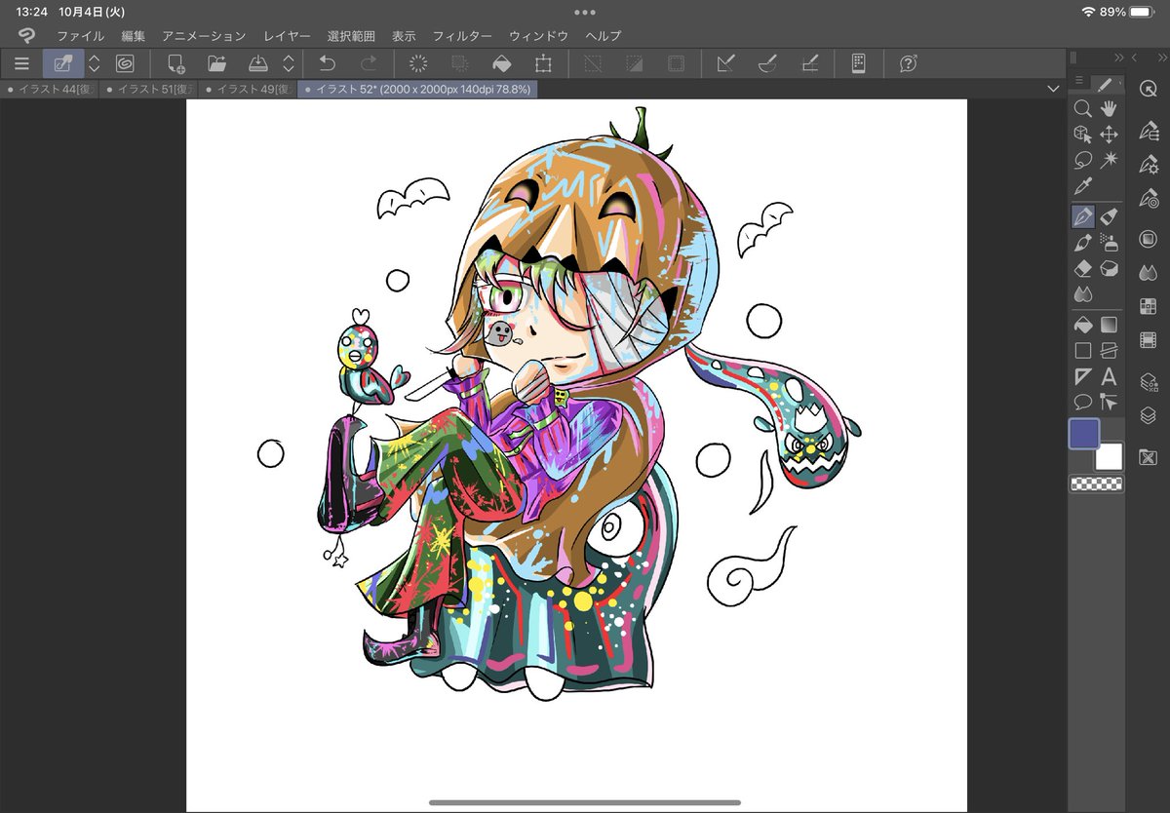Click the Scale/Rotate transform icon
The width and height of the screenshot is (1170, 813).
pyautogui.click(x=543, y=63)
